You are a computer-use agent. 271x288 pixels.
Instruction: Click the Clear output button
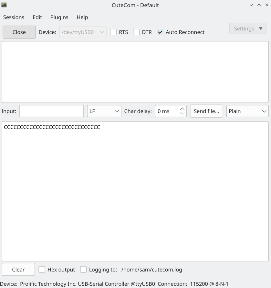point(18,270)
